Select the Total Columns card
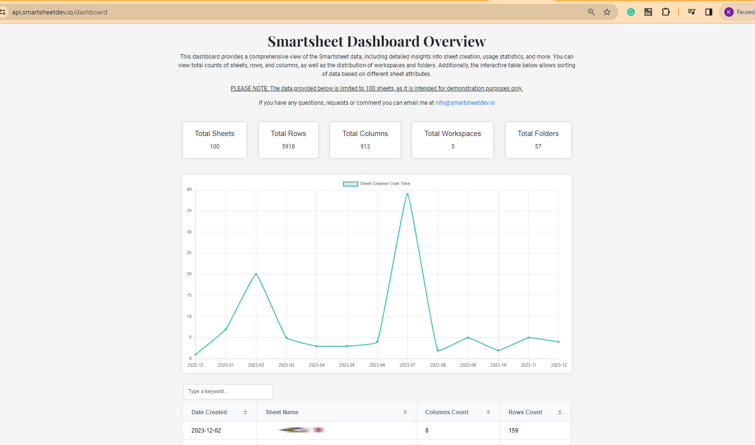Viewport: 755px width, 445px height. click(x=365, y=140)
